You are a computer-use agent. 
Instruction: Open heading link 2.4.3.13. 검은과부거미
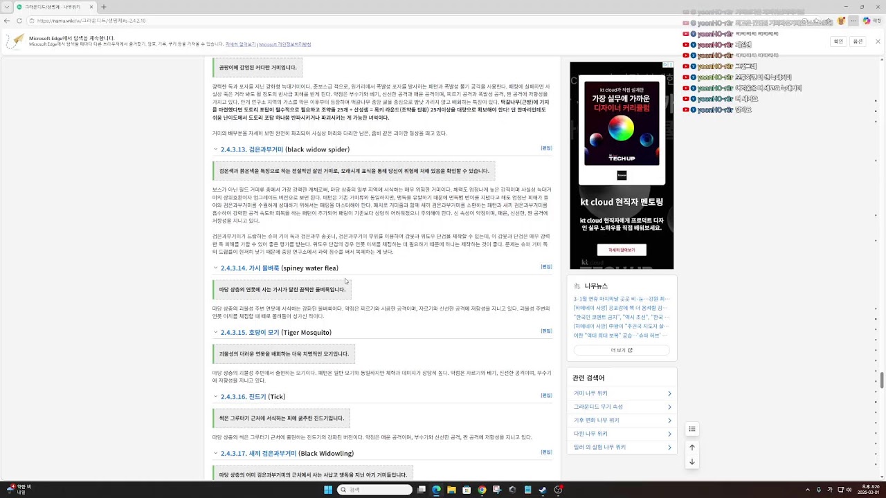pyautogui.click(x=252, y=149)
